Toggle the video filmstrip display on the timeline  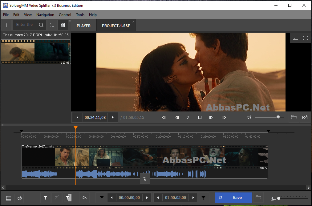point(9,198)
